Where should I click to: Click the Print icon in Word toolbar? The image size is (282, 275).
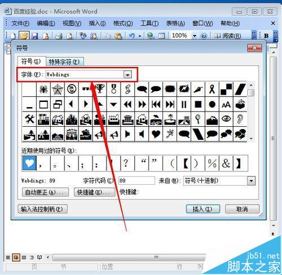point(59,36)
